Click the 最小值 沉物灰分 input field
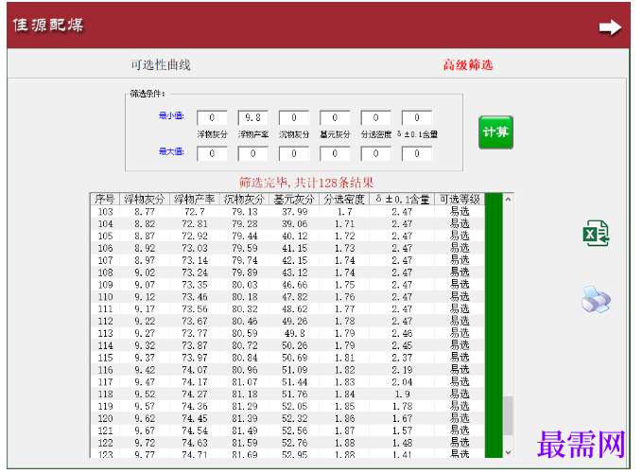Viewport: 643px width, 474px height. point(294,117)
